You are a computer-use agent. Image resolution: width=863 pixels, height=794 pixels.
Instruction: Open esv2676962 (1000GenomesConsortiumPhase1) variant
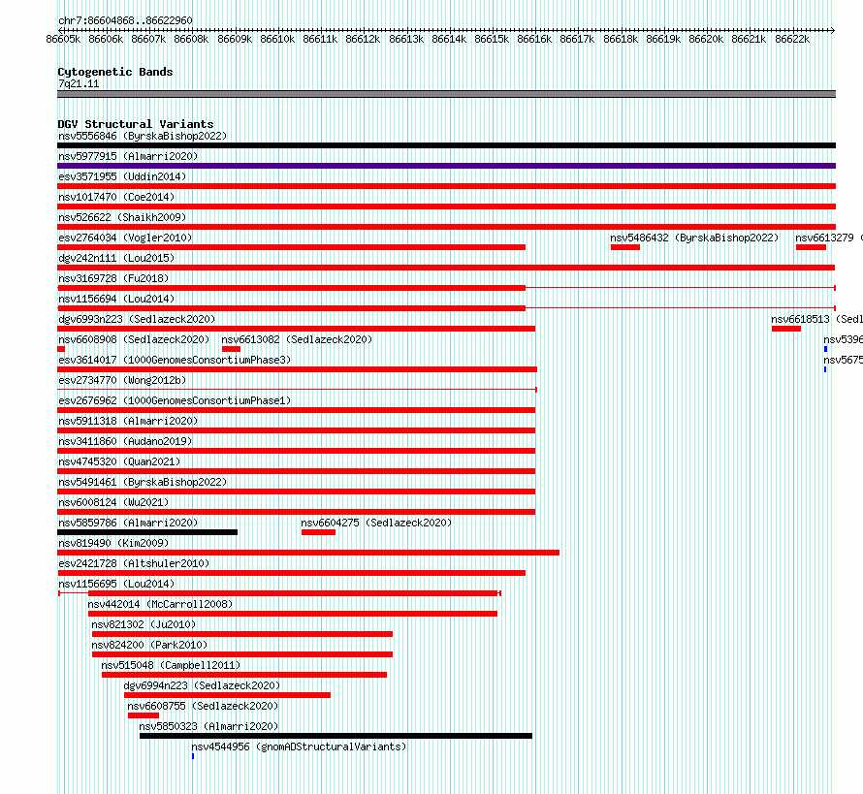[x=175, y=400]
